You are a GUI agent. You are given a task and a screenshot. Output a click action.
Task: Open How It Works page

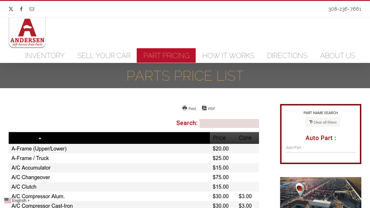tap(228, 55)
